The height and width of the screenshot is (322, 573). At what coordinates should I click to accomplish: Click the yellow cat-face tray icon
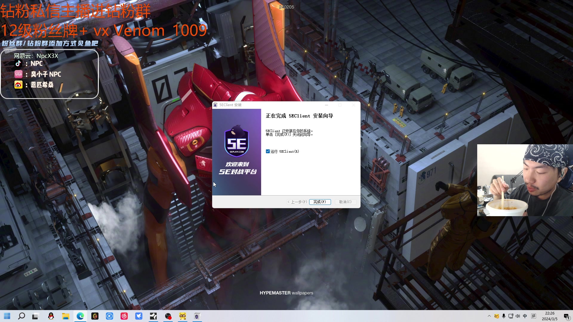click(497, 316)
